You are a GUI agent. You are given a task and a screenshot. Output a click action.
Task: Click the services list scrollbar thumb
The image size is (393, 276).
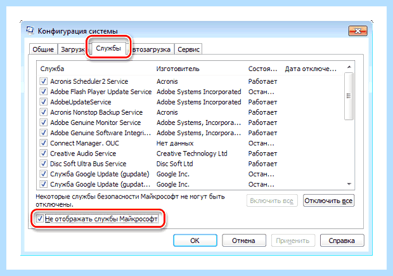click(349, 96)
